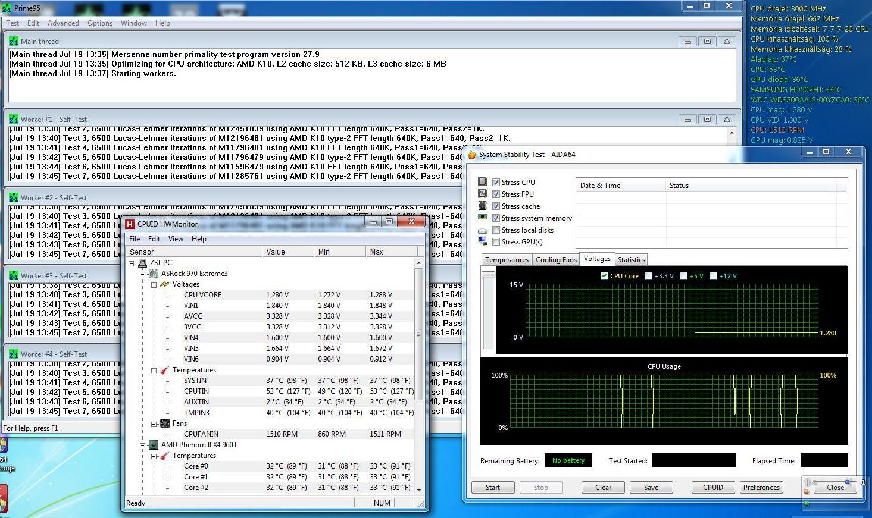Click the Stress CPU chip icon
The width and height of the screenshot is (872, 518).
tap(483, 182)
